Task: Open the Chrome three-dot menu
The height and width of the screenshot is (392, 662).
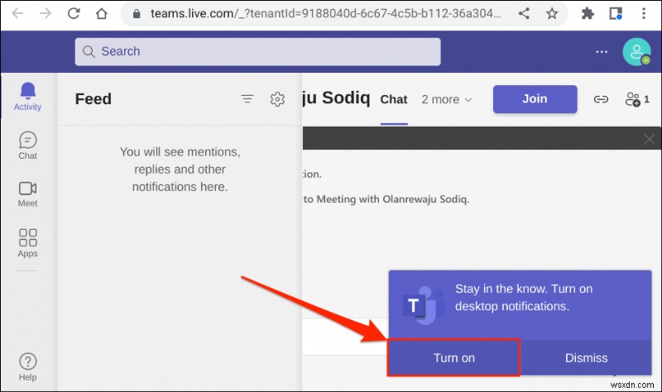Action: pyautogui.click(x=644, y=14)
